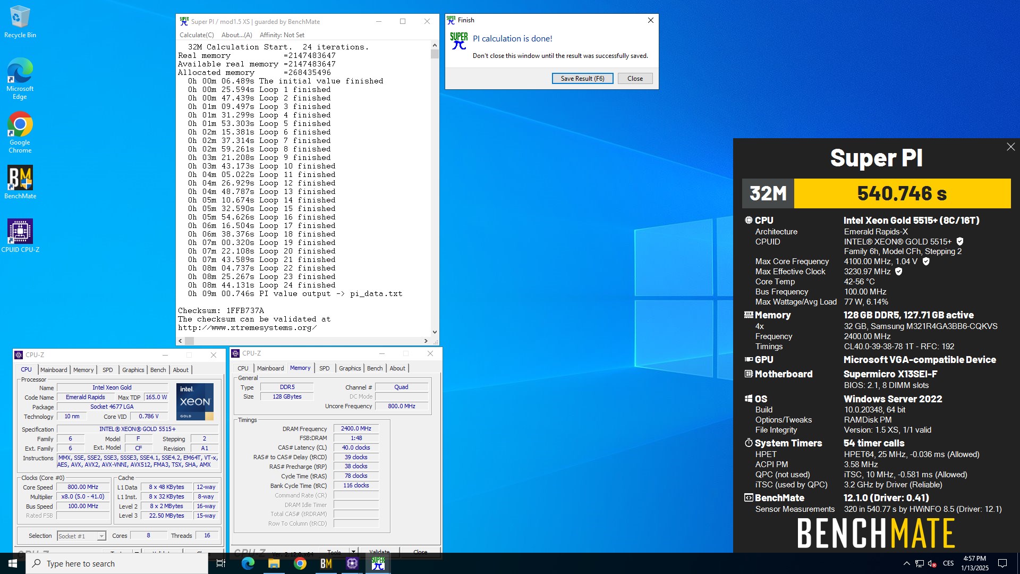This screenshot has width=1020, height=574.
Task: Open the About...(A) menu in Super PI
Action: [236, 35]
